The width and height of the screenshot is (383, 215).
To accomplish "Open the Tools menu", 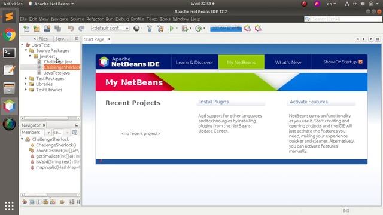I will pos(165,19).
